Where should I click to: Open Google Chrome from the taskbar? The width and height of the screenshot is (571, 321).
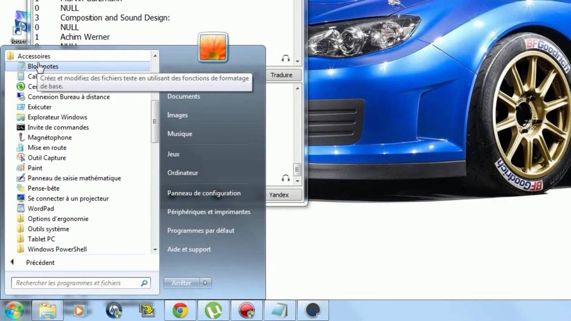coord(180,310)
